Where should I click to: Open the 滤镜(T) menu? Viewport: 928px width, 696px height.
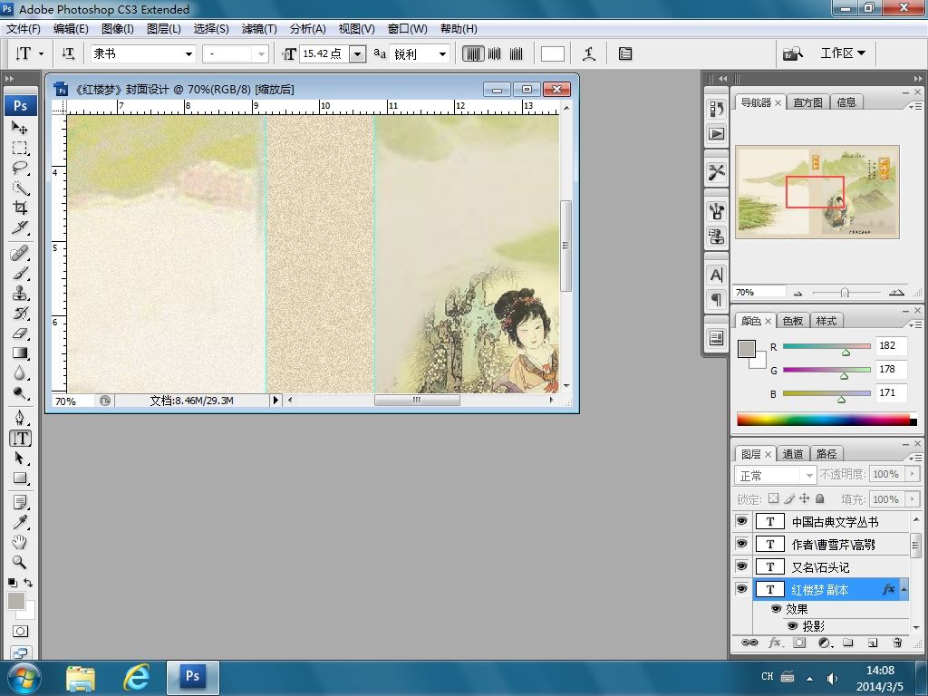click(x=259, y=28)
